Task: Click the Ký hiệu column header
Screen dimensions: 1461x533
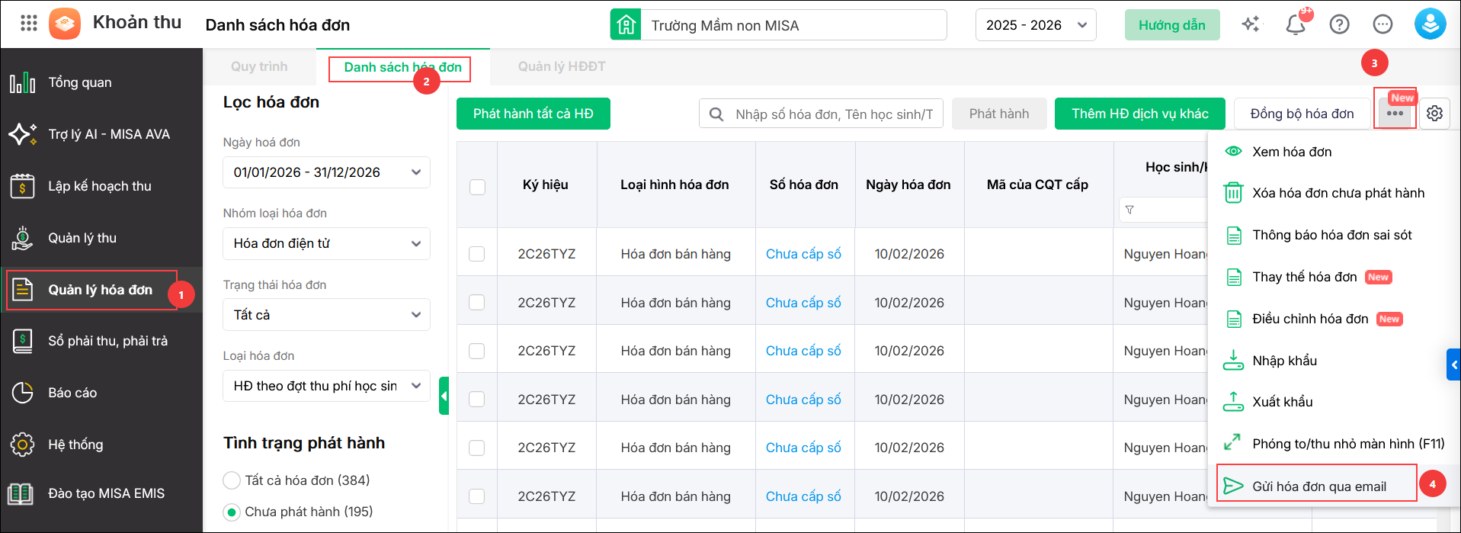Action: click(x=546, y=185)
